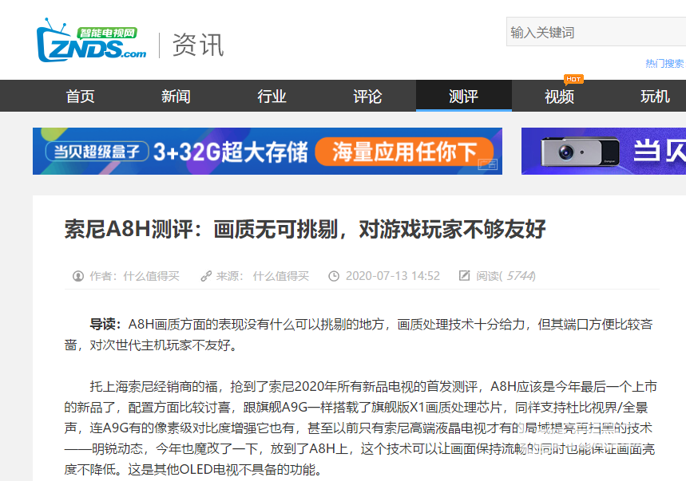Viewport: 686px width, 481px height.
Task: Click the HOT badge above 视频
Action: (573, 79)
